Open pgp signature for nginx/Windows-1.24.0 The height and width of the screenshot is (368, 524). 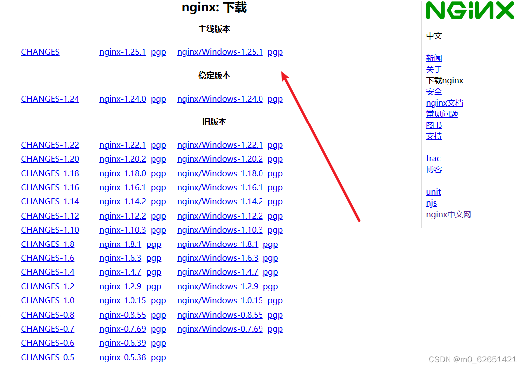[x=275, y=99]
